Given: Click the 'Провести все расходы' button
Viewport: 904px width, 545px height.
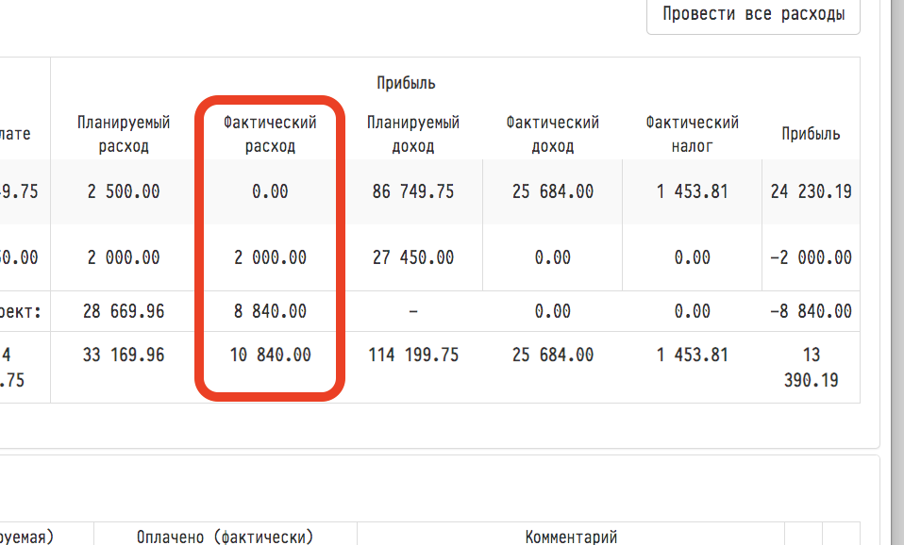Looking at the screenshot, I should click(x=753, y=15).
